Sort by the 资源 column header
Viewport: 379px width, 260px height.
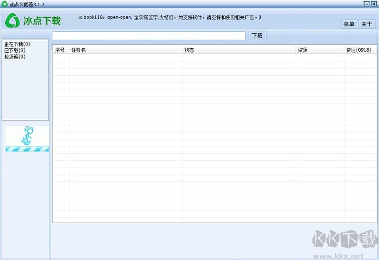click(x=320, y=50)
